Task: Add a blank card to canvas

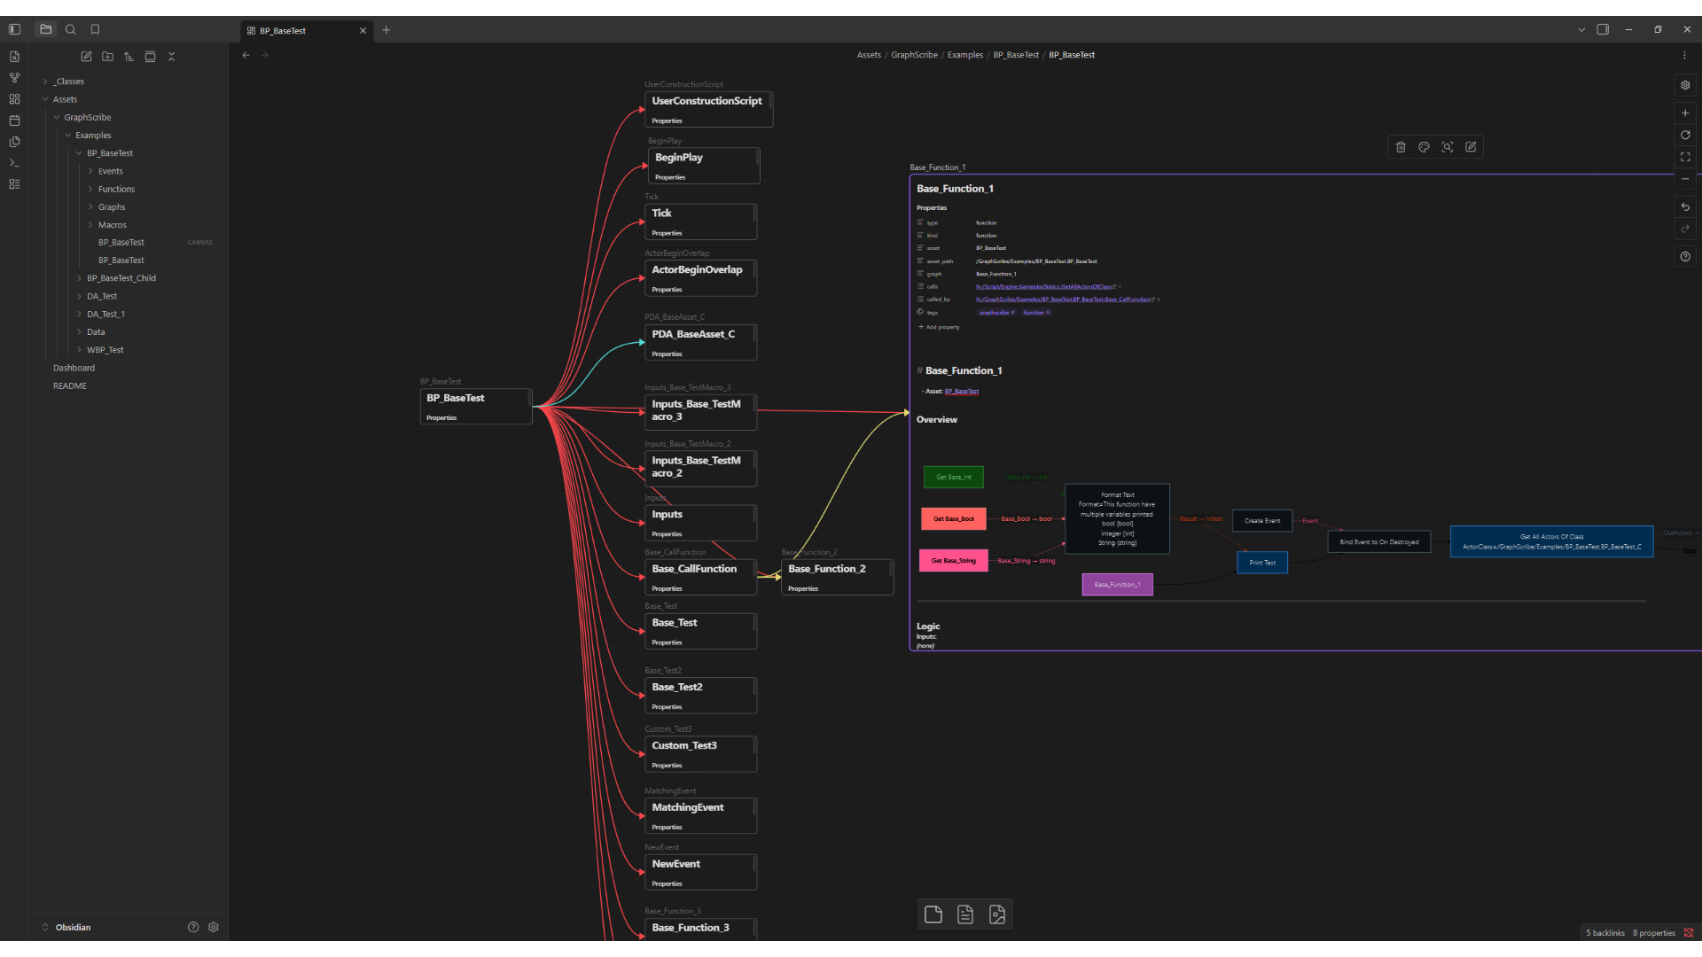Action: click(933, 914)
